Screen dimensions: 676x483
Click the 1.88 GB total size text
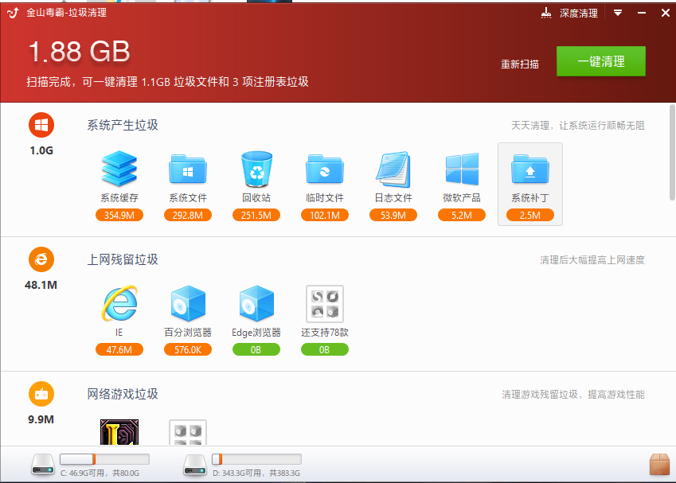[x=79, y=52]
